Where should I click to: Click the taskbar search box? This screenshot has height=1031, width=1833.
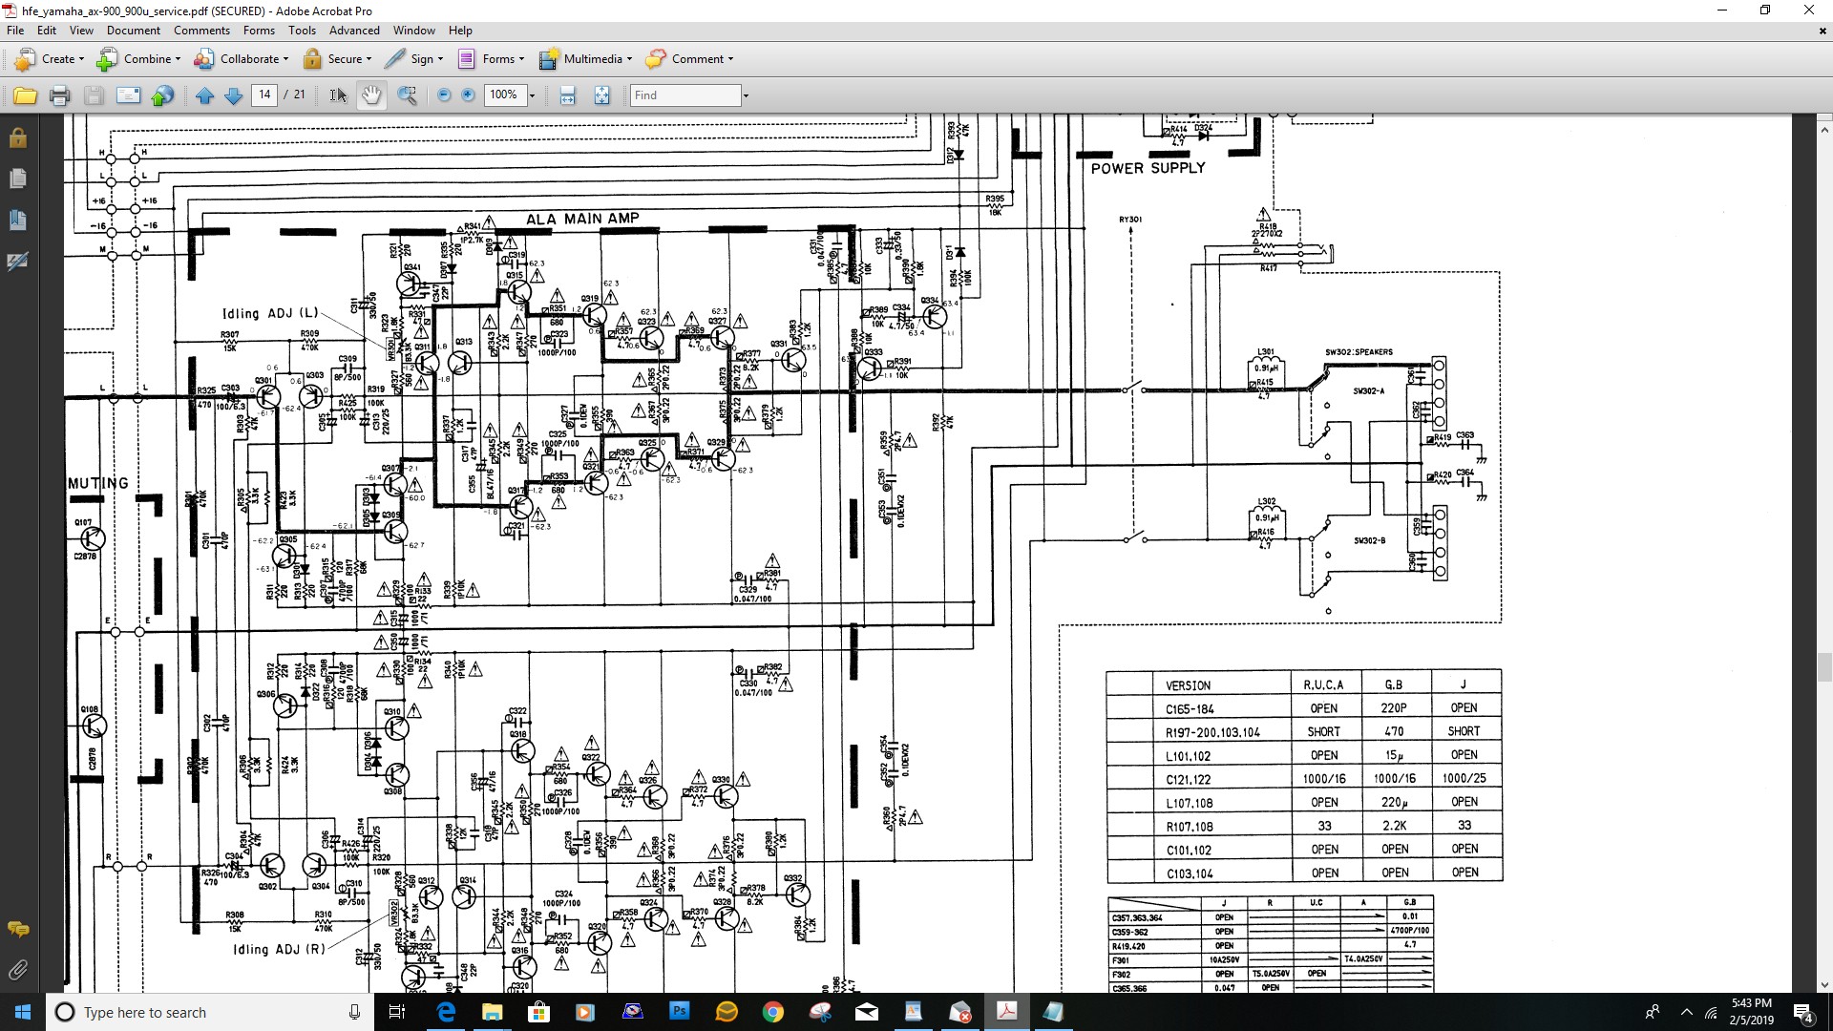pos(210,1012)
